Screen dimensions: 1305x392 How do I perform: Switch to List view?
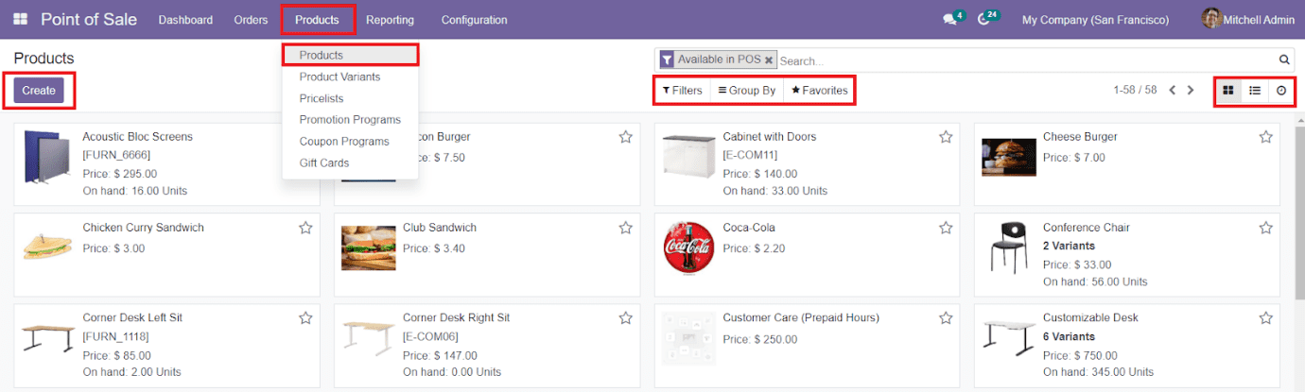click(x=1255, y=91)
